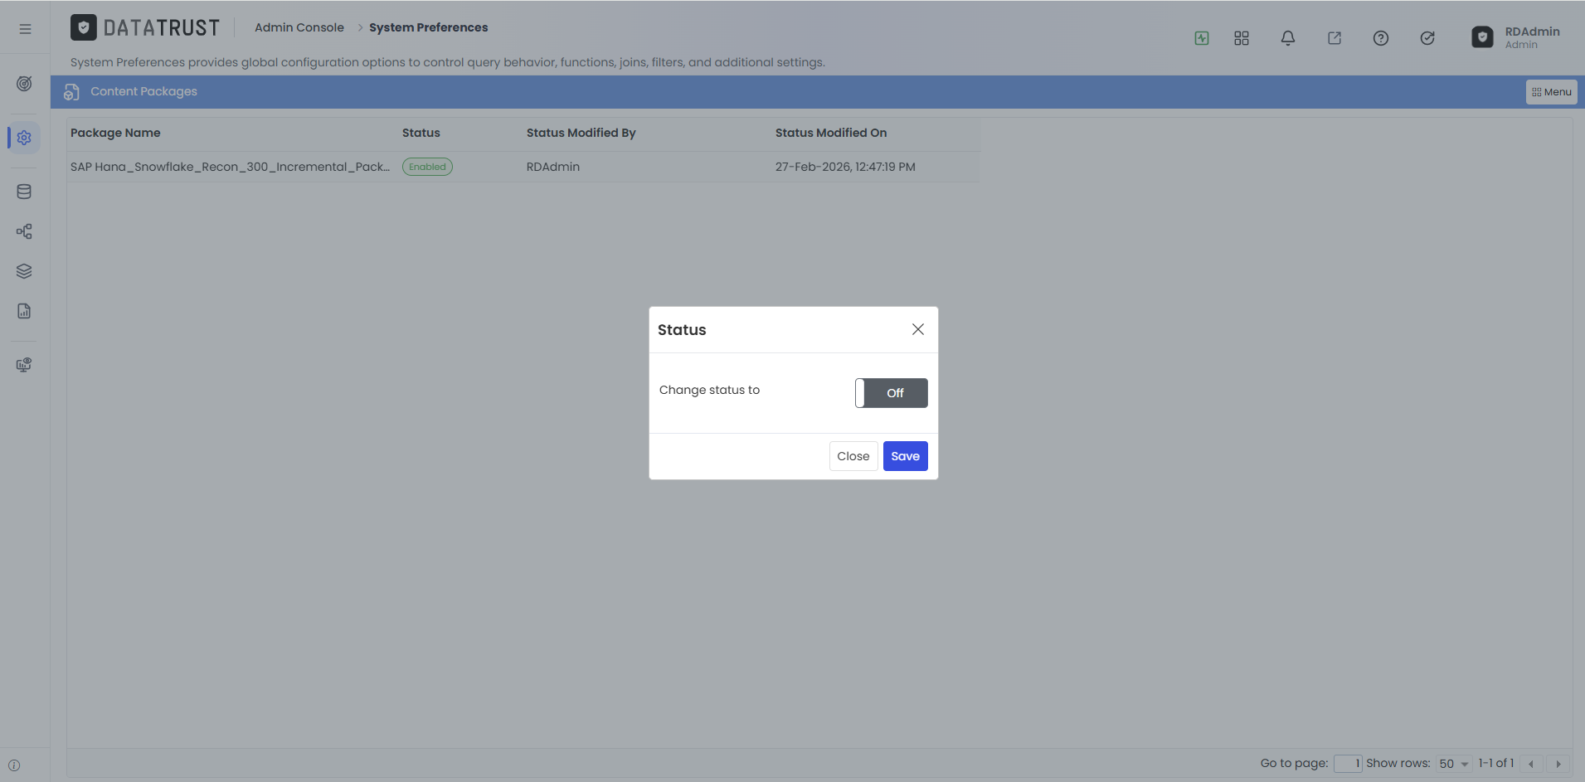Click the Status column header
The width and height of the screenshot is (1585, 782).
point(421,133)
